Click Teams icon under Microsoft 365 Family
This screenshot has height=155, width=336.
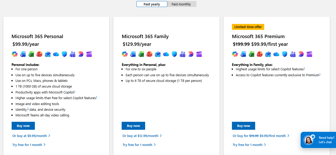coord(183,54)
